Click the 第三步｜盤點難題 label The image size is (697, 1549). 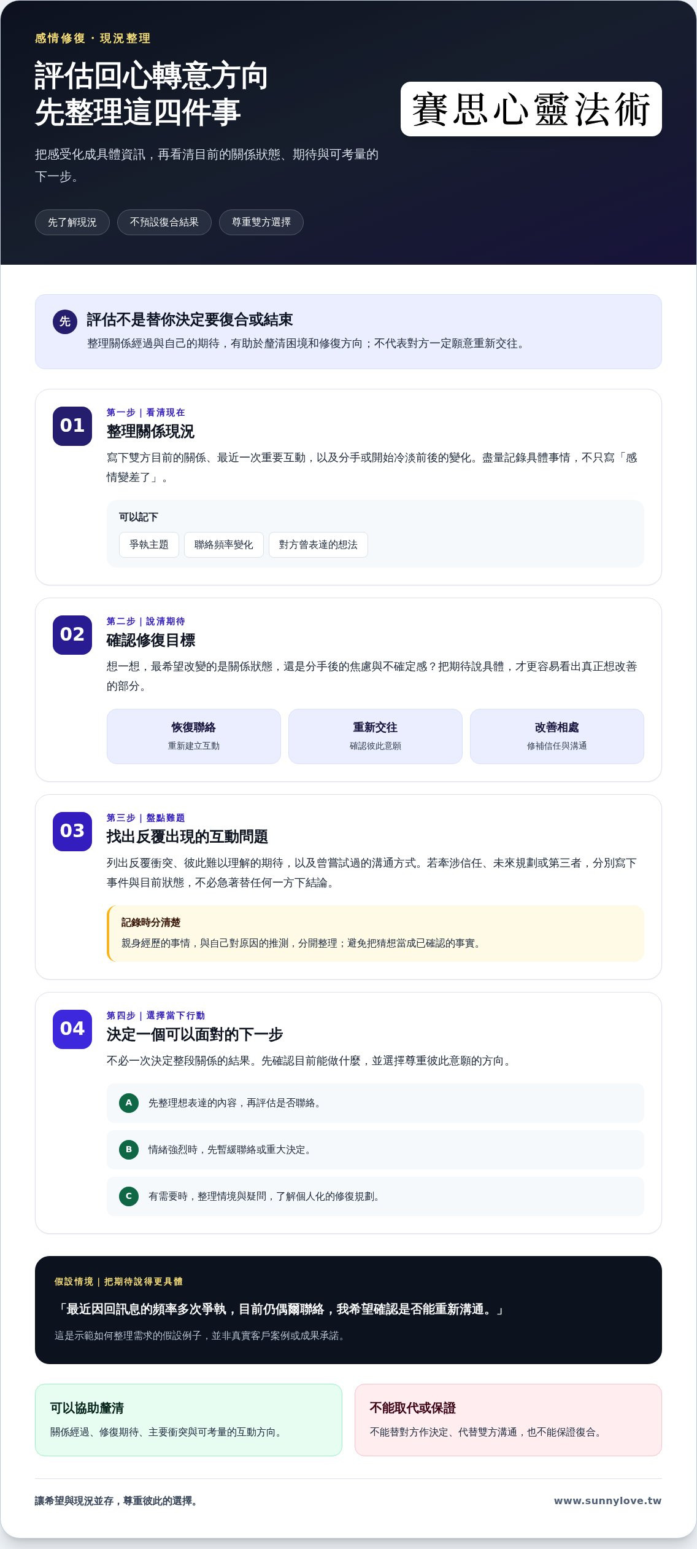pos(145,818)
